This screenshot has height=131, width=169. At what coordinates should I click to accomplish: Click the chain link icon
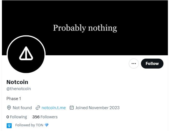(x=37, y=108)
